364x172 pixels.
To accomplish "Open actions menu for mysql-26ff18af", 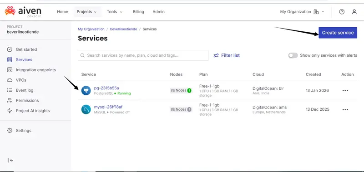I will tap(345, 109).
